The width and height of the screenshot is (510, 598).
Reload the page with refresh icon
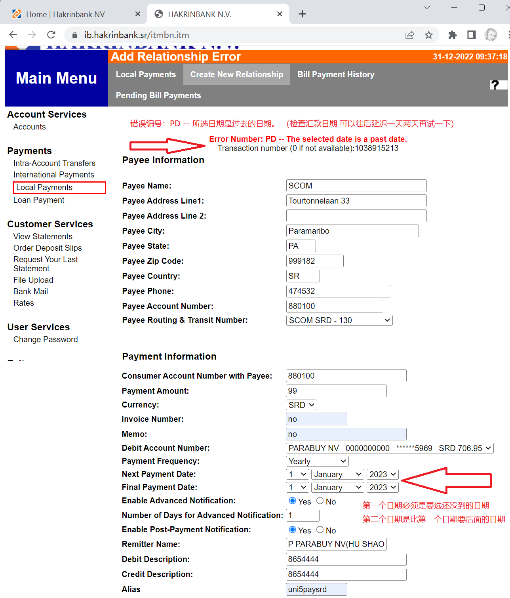click(51, 35)
